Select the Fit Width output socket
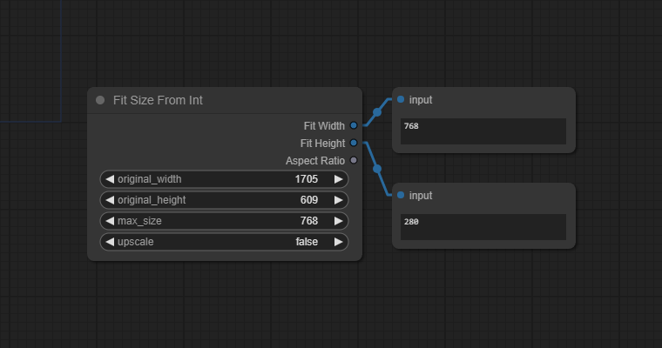This screenshot has height=348, width=662. click(354, 125)
